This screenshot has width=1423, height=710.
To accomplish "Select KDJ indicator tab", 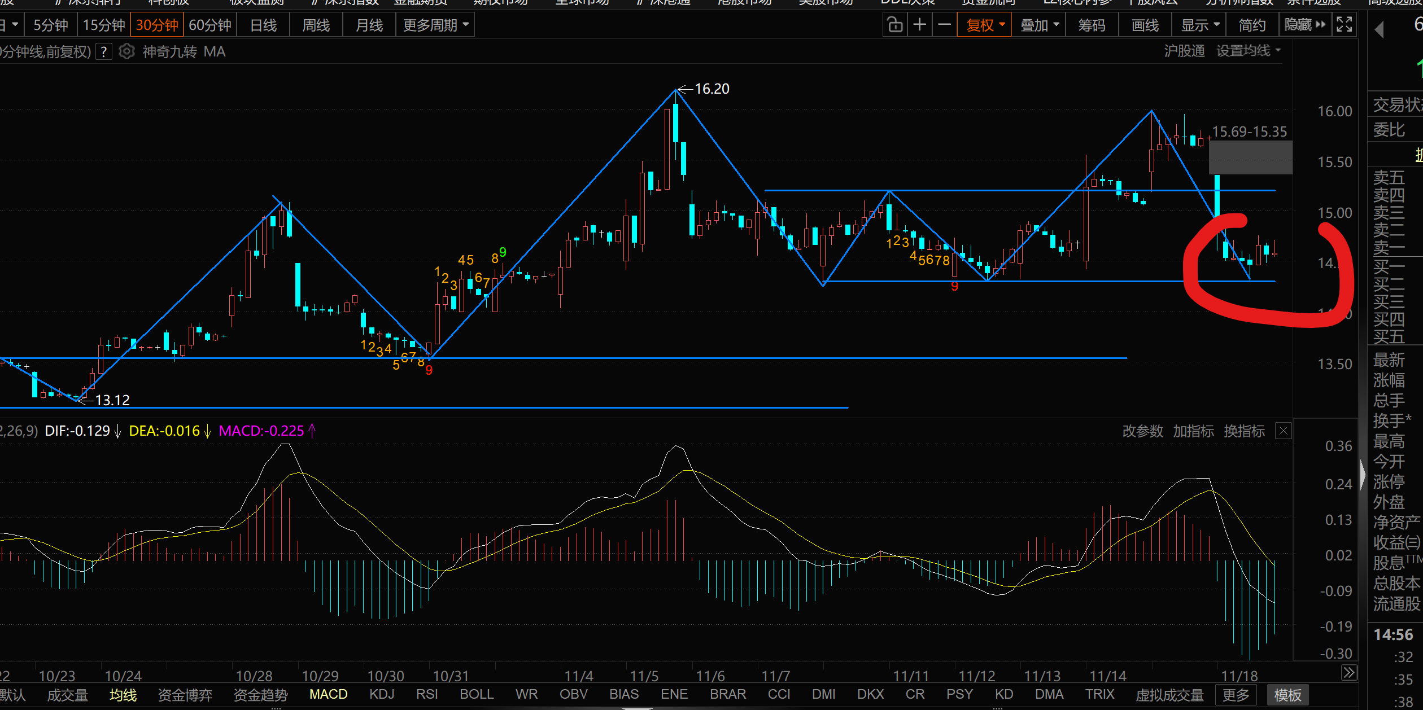I will 382,694.
